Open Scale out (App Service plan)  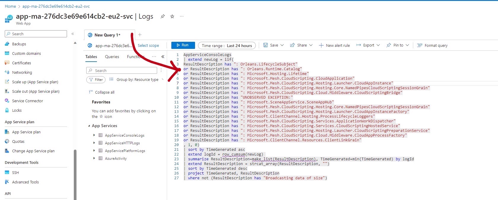pos(36,91)
